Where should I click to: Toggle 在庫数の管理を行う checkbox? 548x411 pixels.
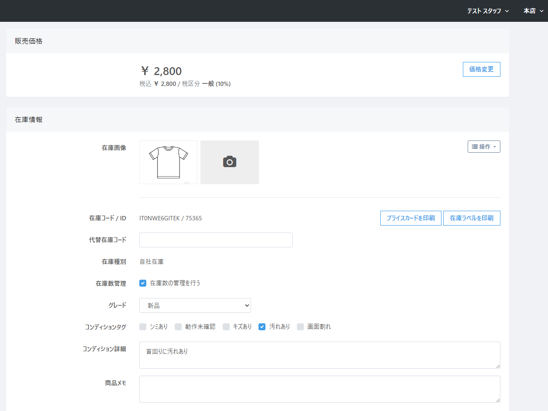pyautogui.click(x=143, y=283)
